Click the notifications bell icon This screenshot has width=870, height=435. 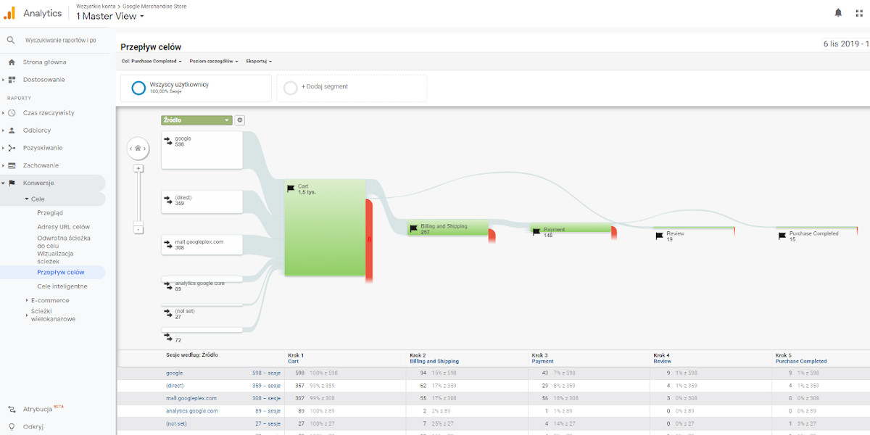(x=838, y=13)
